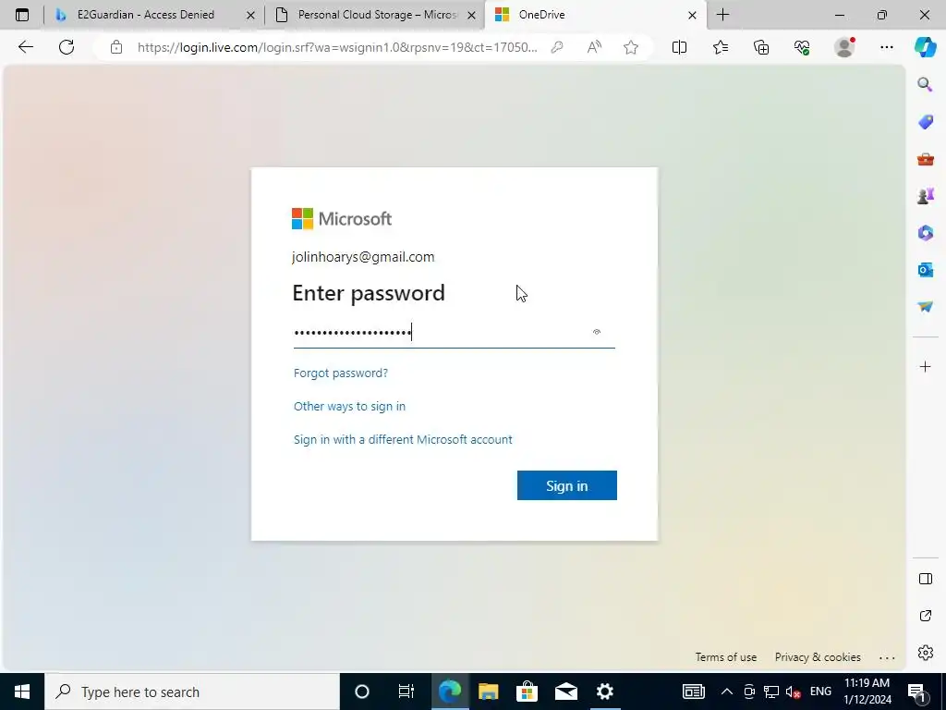Screen dimensions: 946x710
Task: Click the address bar URL
Action: tap(337, 47)
